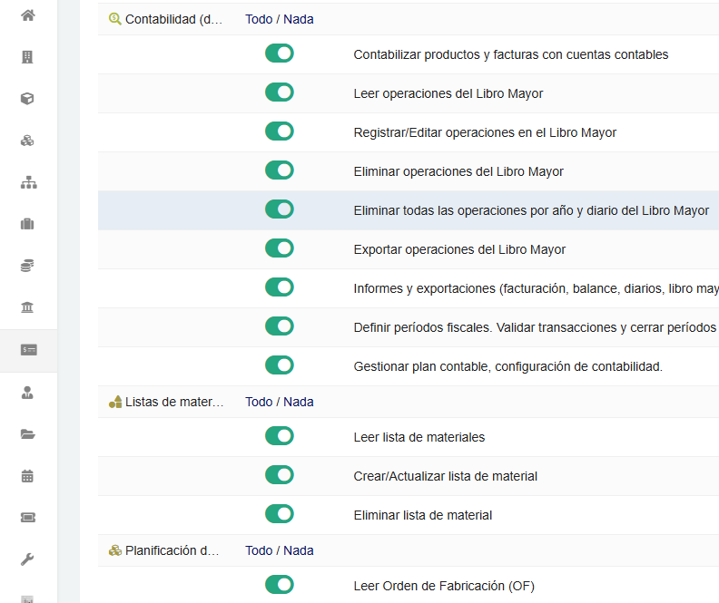The width and height of the screenshot is (719, 603).
Task: Click Todo link for Contabilidad module
Action: pyautogui.click(x=259, y=19)
